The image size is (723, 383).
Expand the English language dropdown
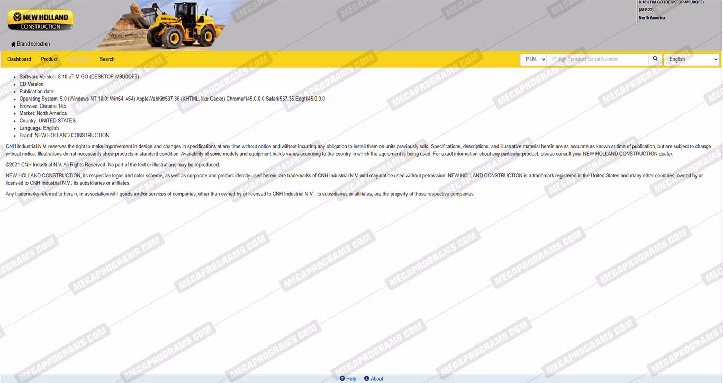(x=692, y=59)
